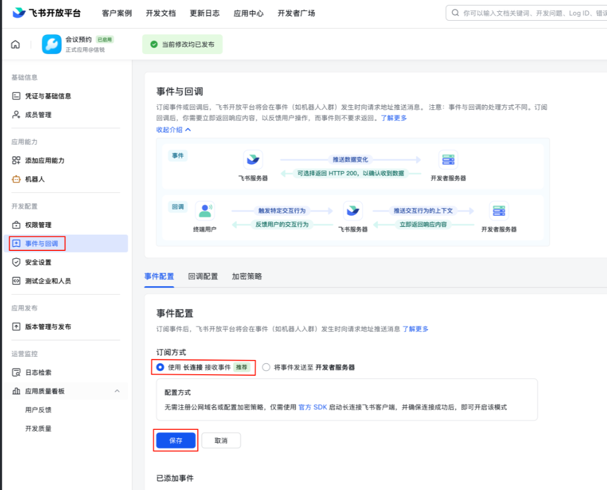Screen dimensions: 607x490
Task: Click the documentation search field
Action: (529, 13)
